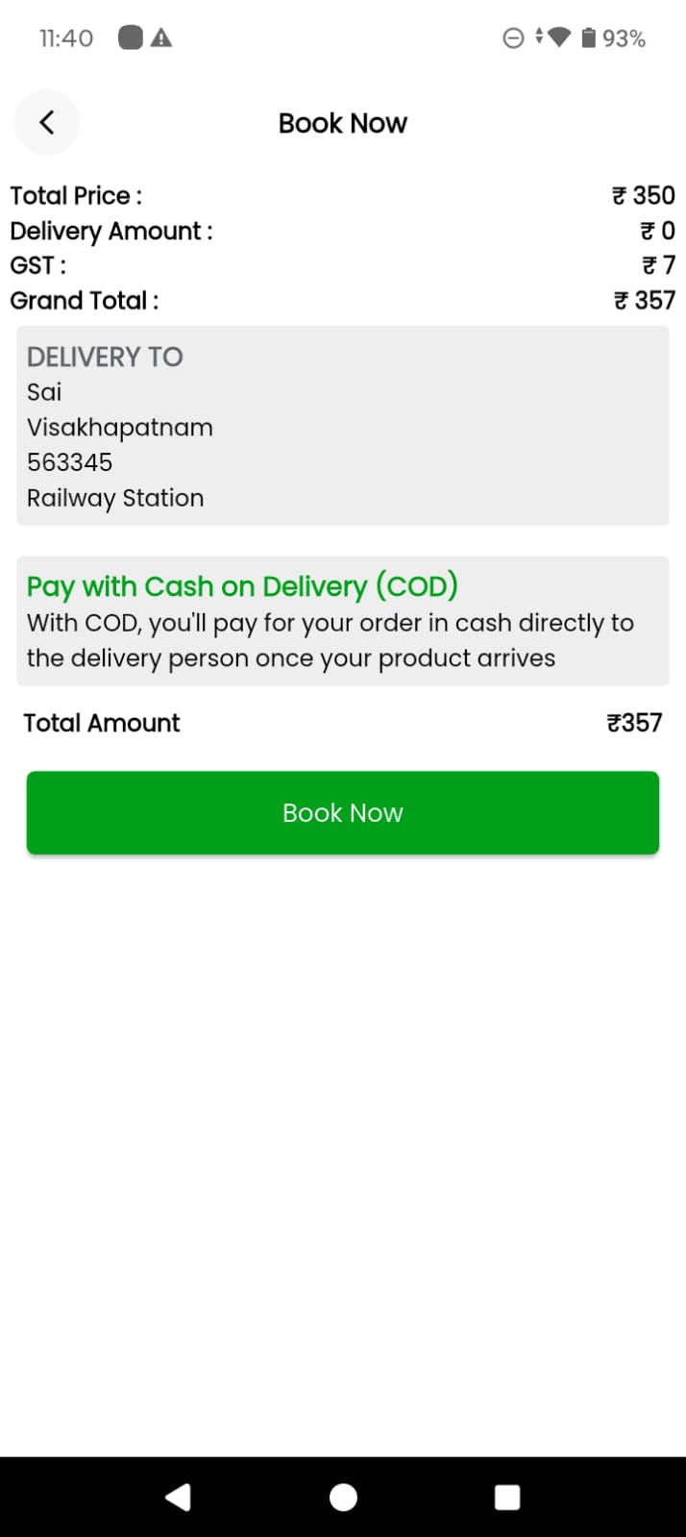The width and height of the screenshot is (686, 1537).
Task: Tap the battery icon showing 93%
Action: (x=589, y=38)
